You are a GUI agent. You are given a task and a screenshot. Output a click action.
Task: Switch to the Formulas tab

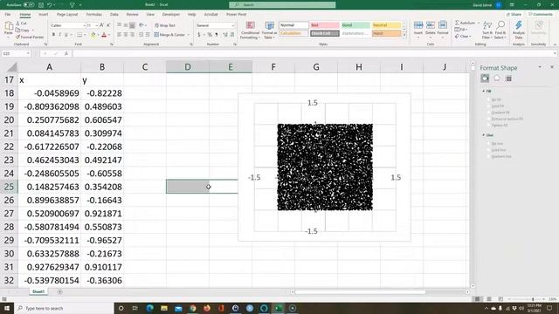[93, 15]
